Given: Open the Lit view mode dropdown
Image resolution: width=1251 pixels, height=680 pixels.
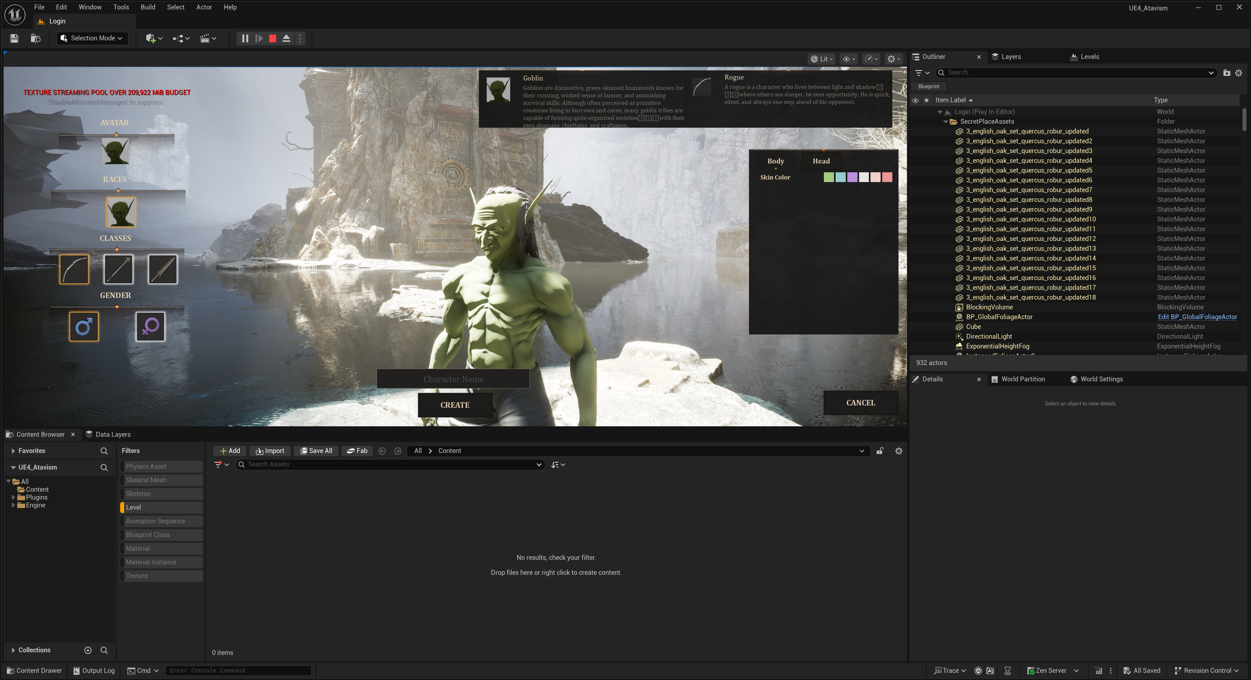Looking at the screenshot, I should pos(822,59).
